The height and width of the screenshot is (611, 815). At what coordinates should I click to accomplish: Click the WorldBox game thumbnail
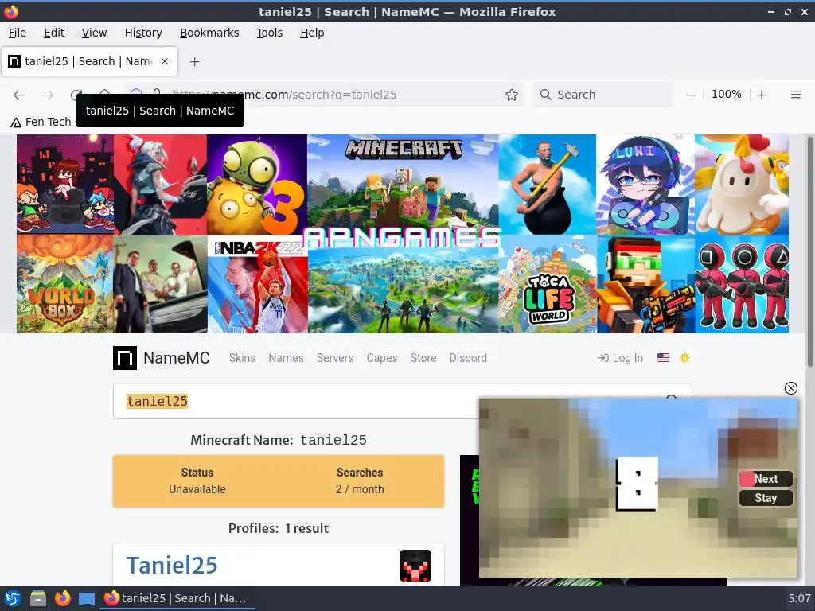pos(65,284)
